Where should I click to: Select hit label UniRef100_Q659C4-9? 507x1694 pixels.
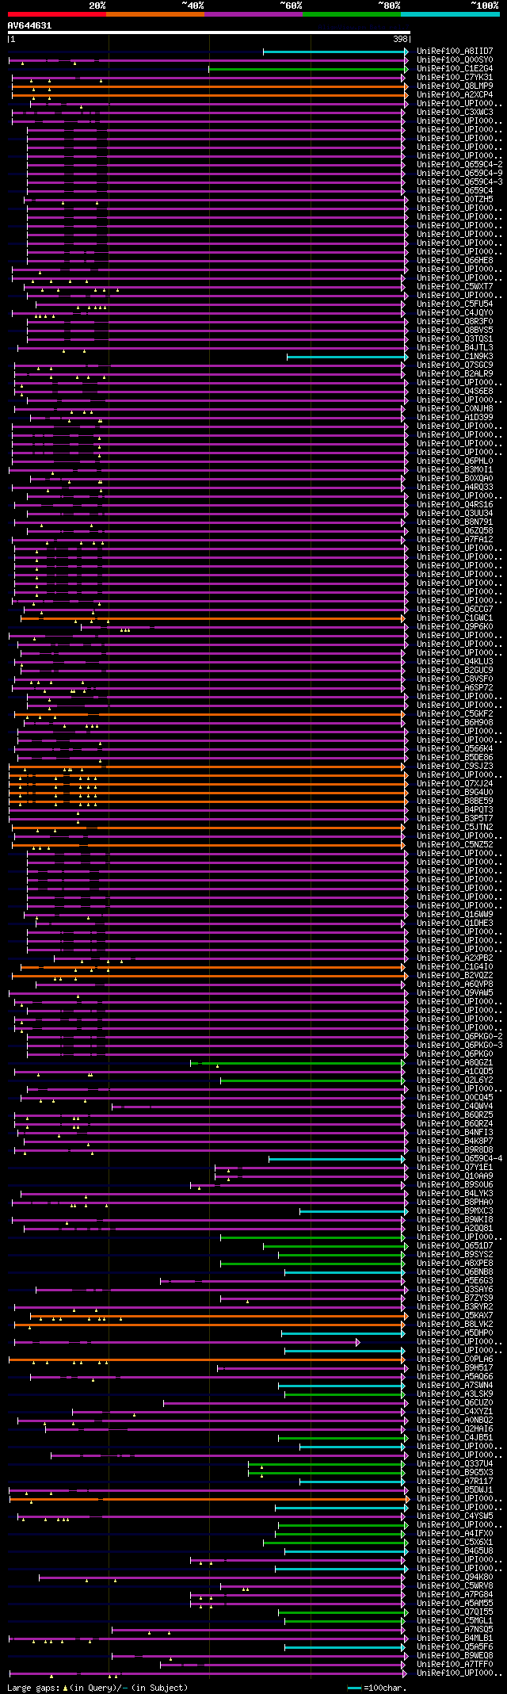[459, 173]
